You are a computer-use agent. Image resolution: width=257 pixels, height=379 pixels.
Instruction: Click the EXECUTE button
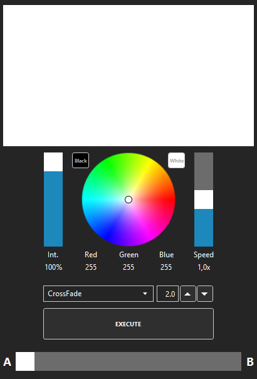click(x=128, y=324)
